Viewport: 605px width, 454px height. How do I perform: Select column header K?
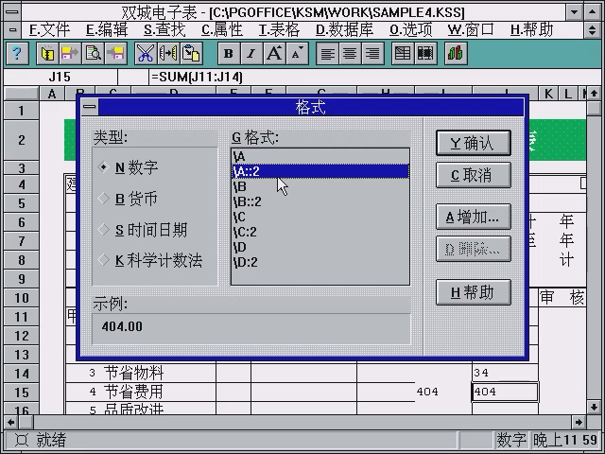point(548,94)
